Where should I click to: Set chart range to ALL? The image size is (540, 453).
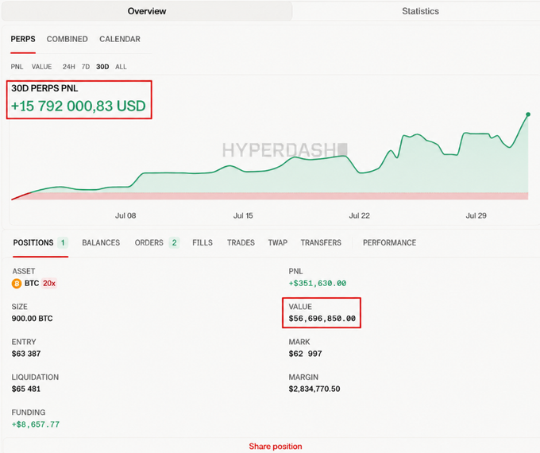tap(121, 67)
